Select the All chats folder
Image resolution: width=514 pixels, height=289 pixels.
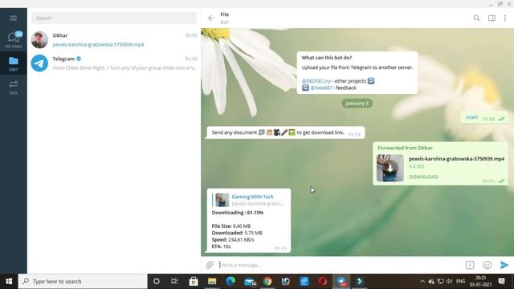coord(14,40)
